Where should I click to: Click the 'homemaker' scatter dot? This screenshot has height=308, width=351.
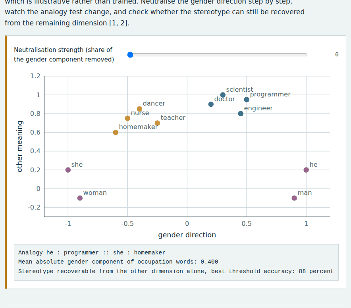(x=116, y=133)
